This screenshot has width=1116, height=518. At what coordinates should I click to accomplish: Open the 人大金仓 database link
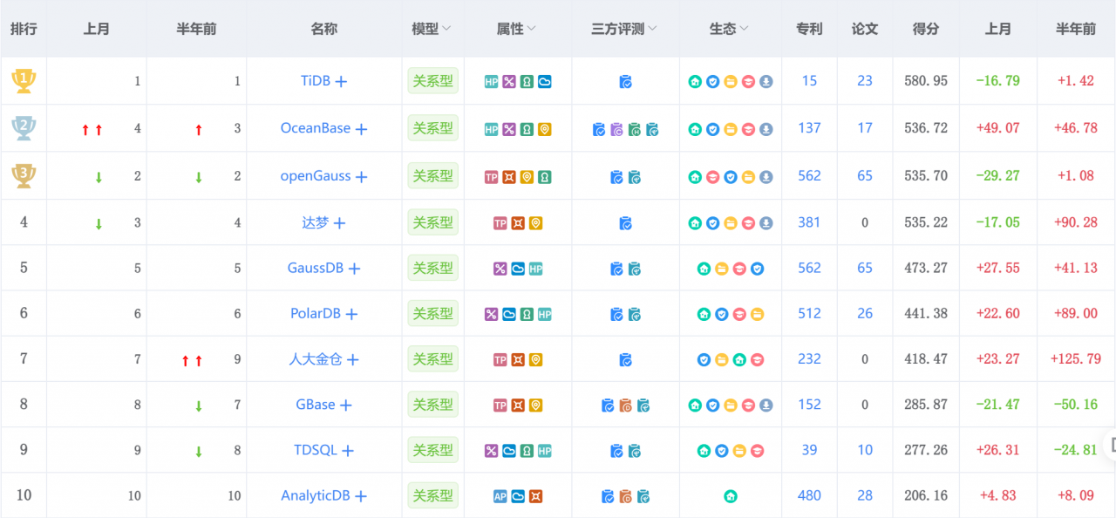coord(316,358)
